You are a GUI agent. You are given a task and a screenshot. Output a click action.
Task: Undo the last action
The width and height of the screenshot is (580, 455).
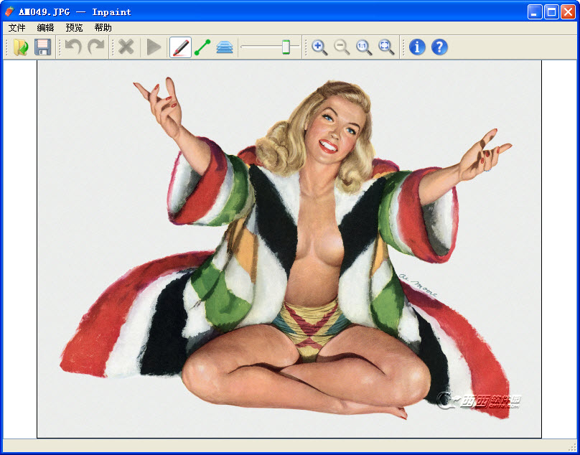tap(73, 47)
